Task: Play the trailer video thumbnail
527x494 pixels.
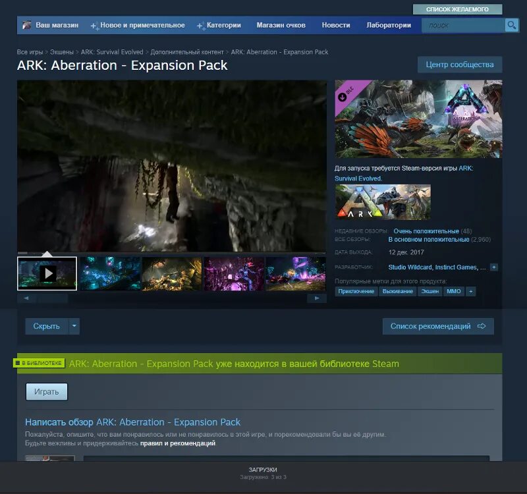Action: [47, 273]
